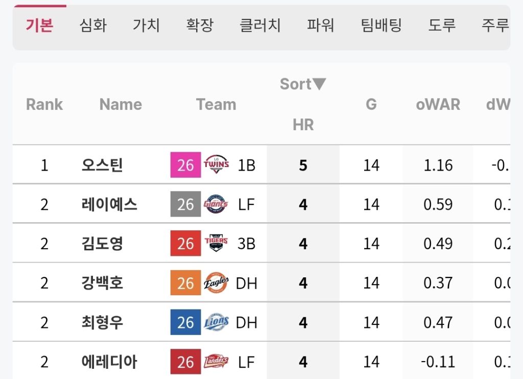
Task: Select the 도루 tab
Action: click(442, 25)
